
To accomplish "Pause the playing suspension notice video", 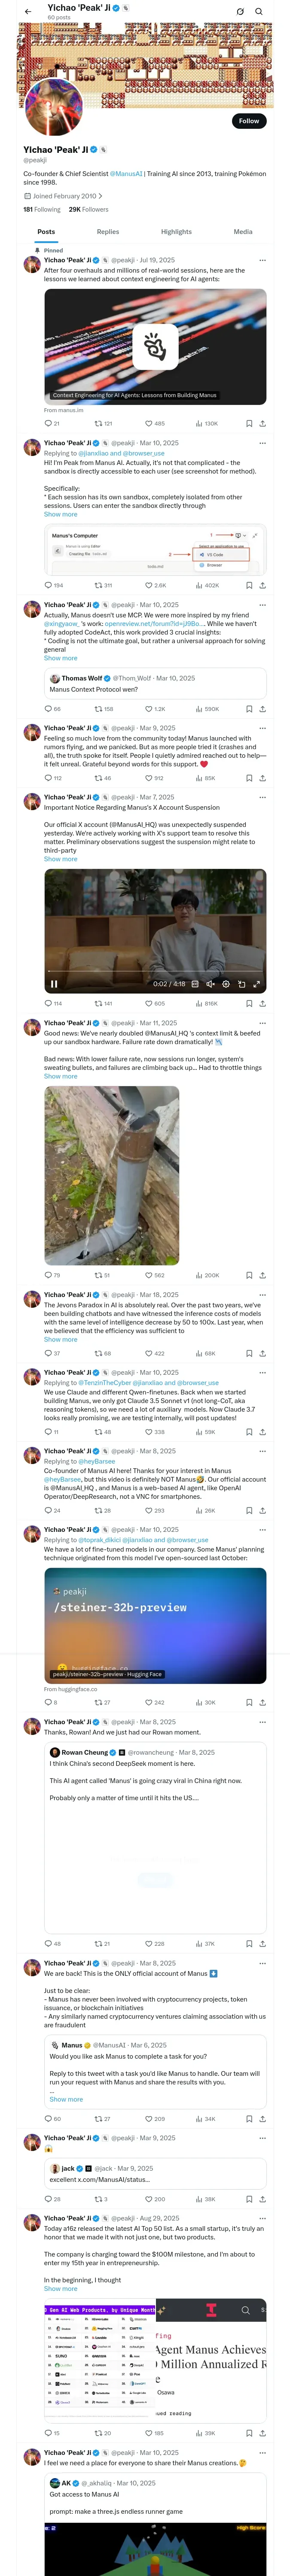I will pos(54,984).
